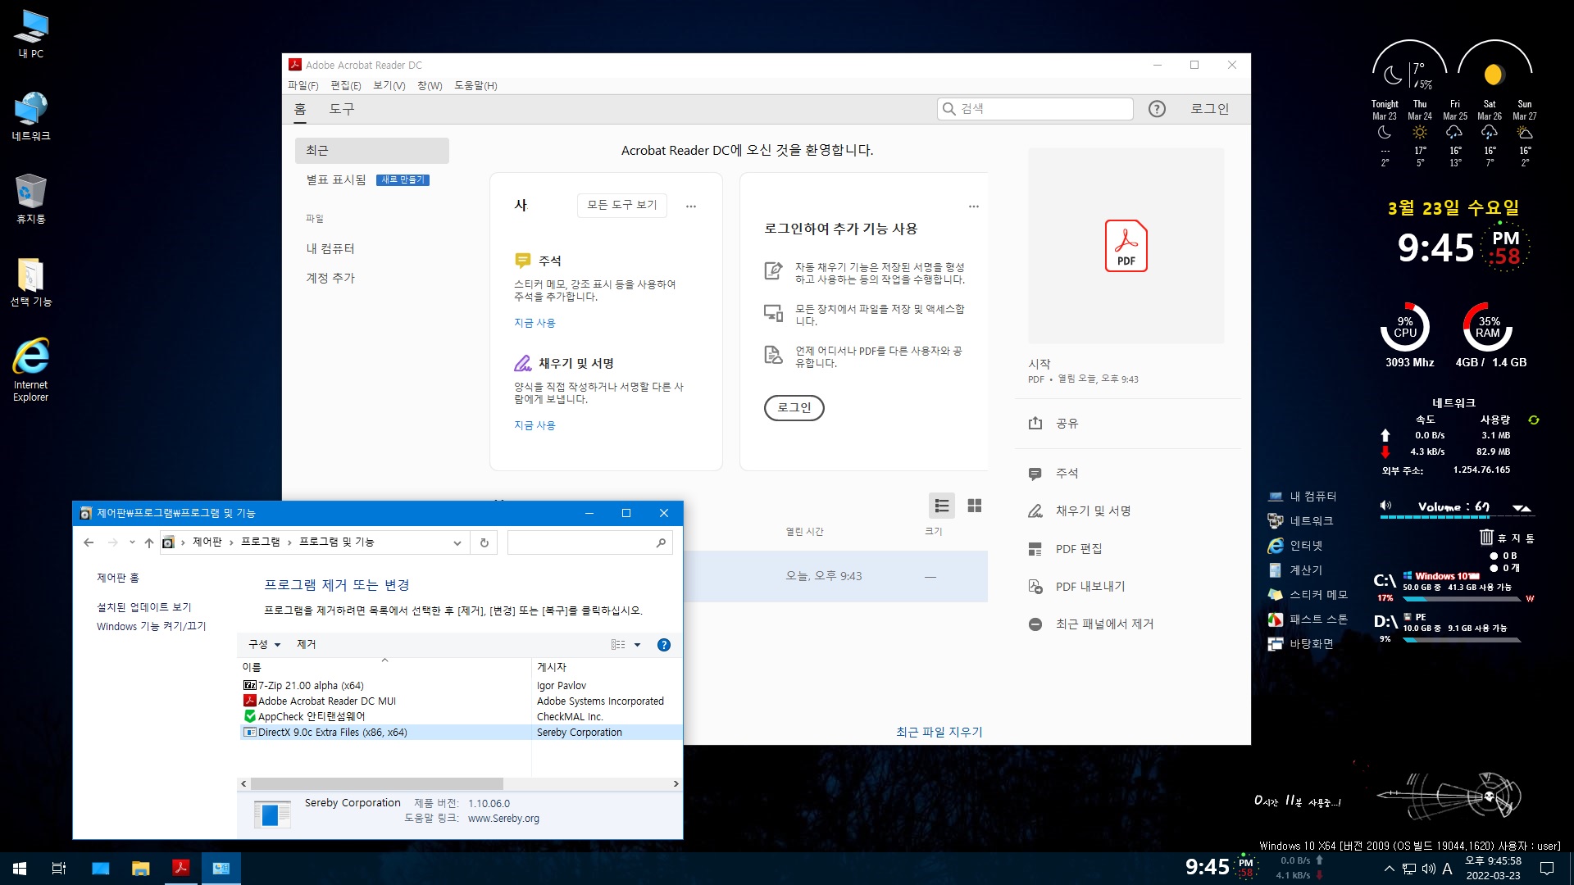Select the Home tab in Acrobat

300,109
